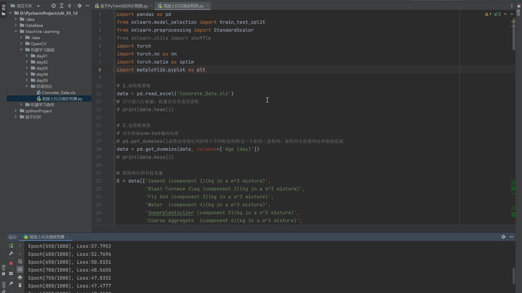
Task: Fold the import block at line 1
Action: click(x=115, y=14)
